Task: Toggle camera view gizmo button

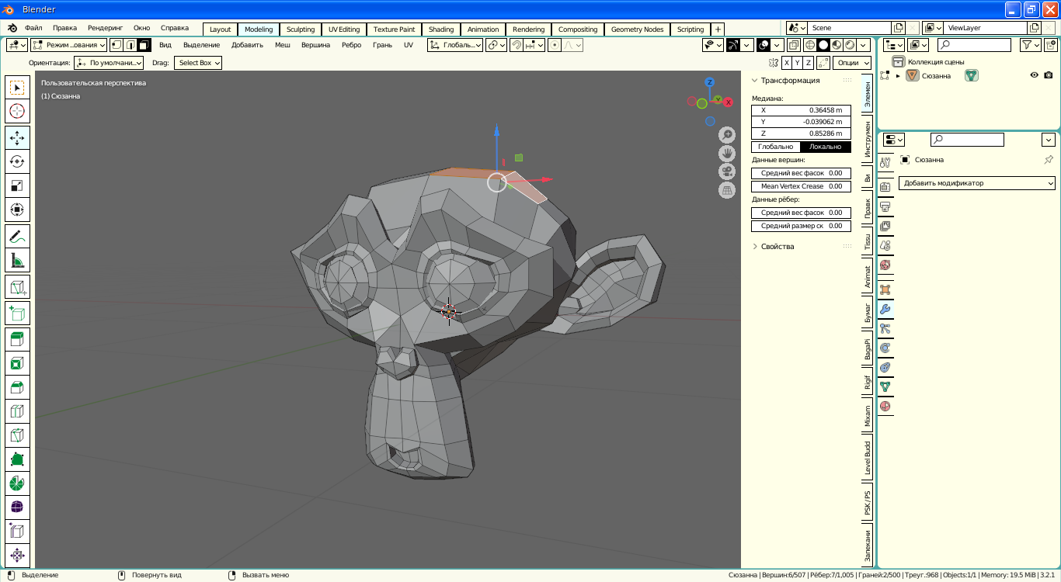Action: (727, 172)
